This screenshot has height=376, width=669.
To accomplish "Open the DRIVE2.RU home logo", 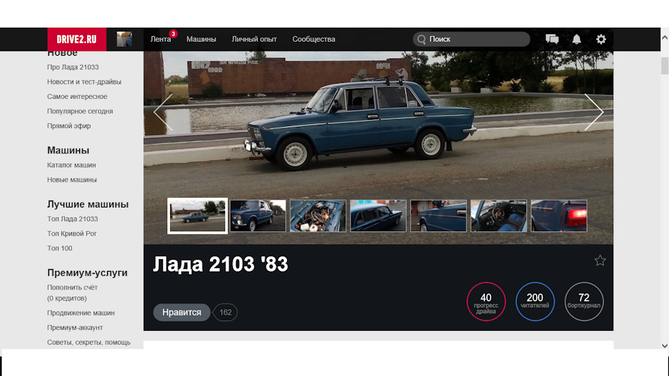I will click(77, 39).
